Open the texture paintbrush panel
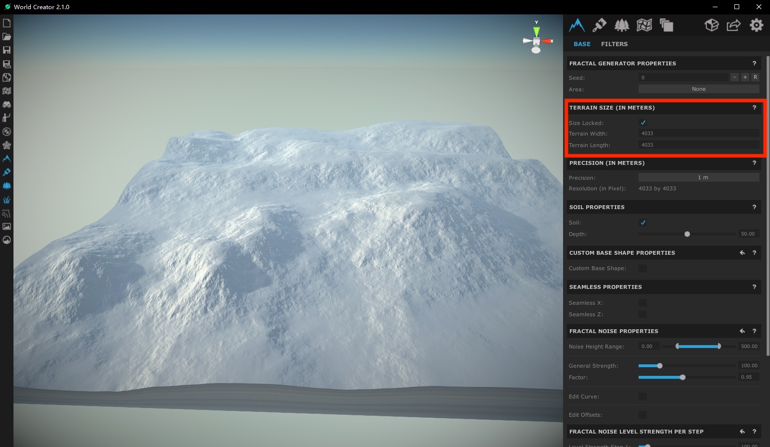Image resolution: width=770 pixels, height=447 pixels. (599, 25)
